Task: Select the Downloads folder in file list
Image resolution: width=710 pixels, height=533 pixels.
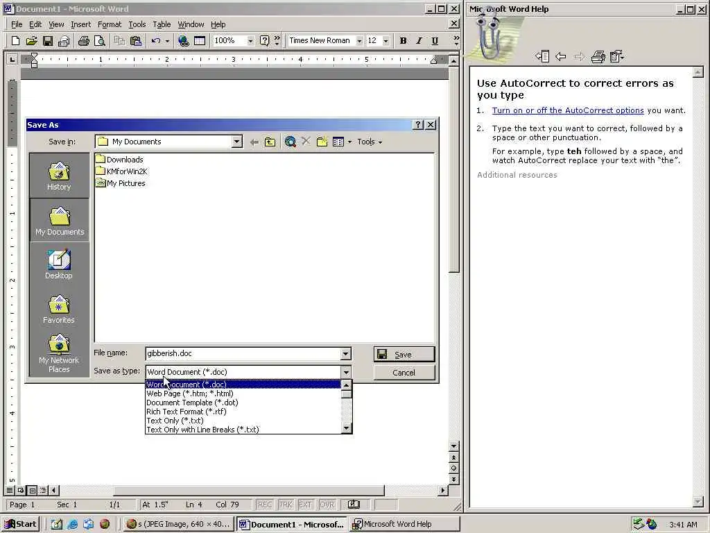Action: click(x=119, y=160)
